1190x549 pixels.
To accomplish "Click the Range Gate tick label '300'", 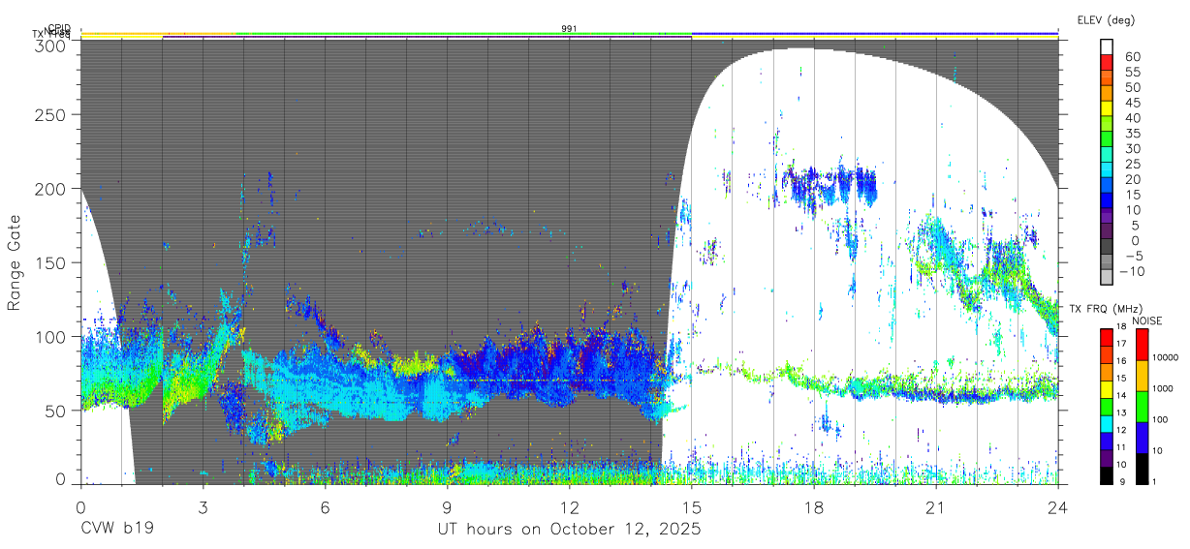I will click(x=51, y=46).
